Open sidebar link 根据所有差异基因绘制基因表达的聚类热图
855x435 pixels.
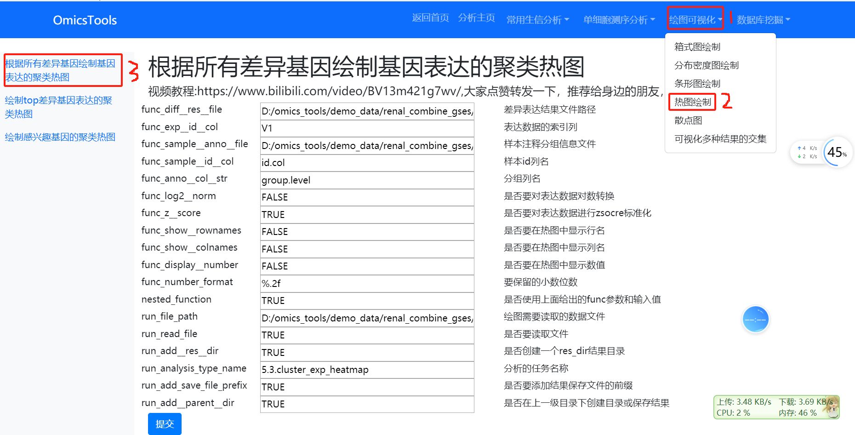click(x=60, y=70)
